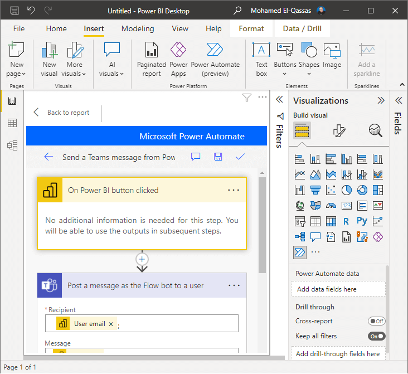This screenshot has height=374, width=408.
Task: Expand the Fields pane chevrons
Action: tap(399, 100)
